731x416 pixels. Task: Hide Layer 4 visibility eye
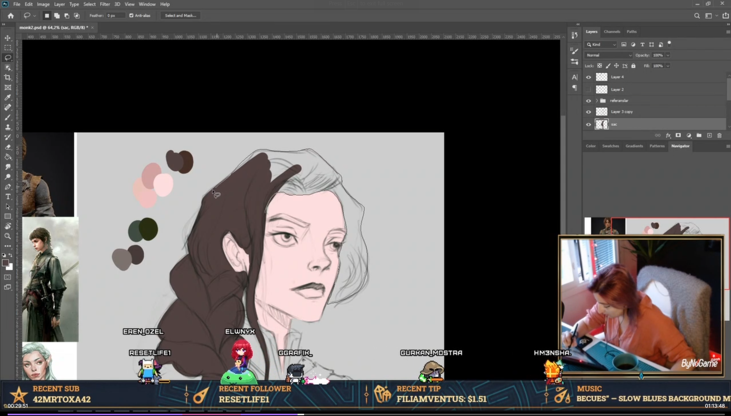click(588, 77)
